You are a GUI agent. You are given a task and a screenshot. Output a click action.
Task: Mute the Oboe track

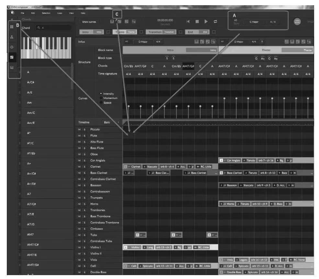79,154
